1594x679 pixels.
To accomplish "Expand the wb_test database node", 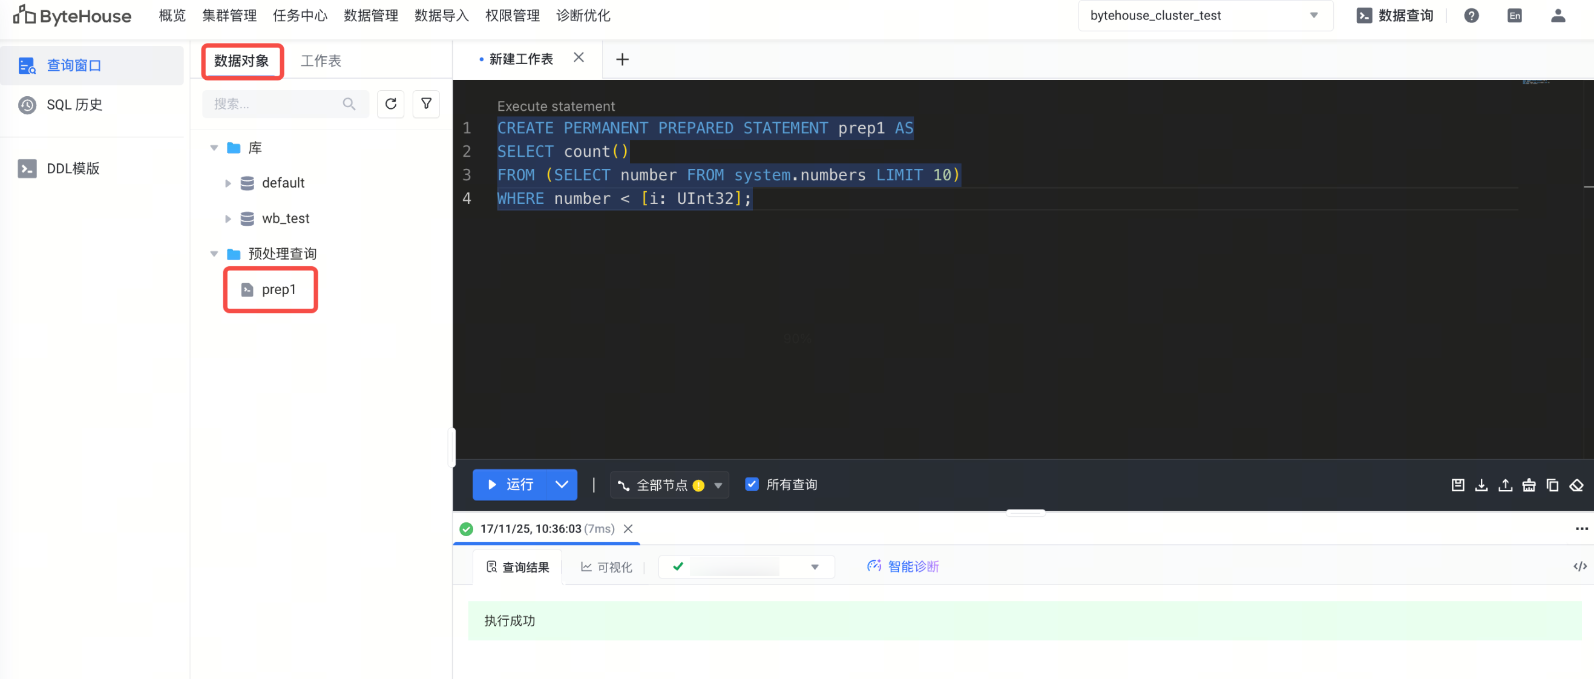I will tap(228, 218).
